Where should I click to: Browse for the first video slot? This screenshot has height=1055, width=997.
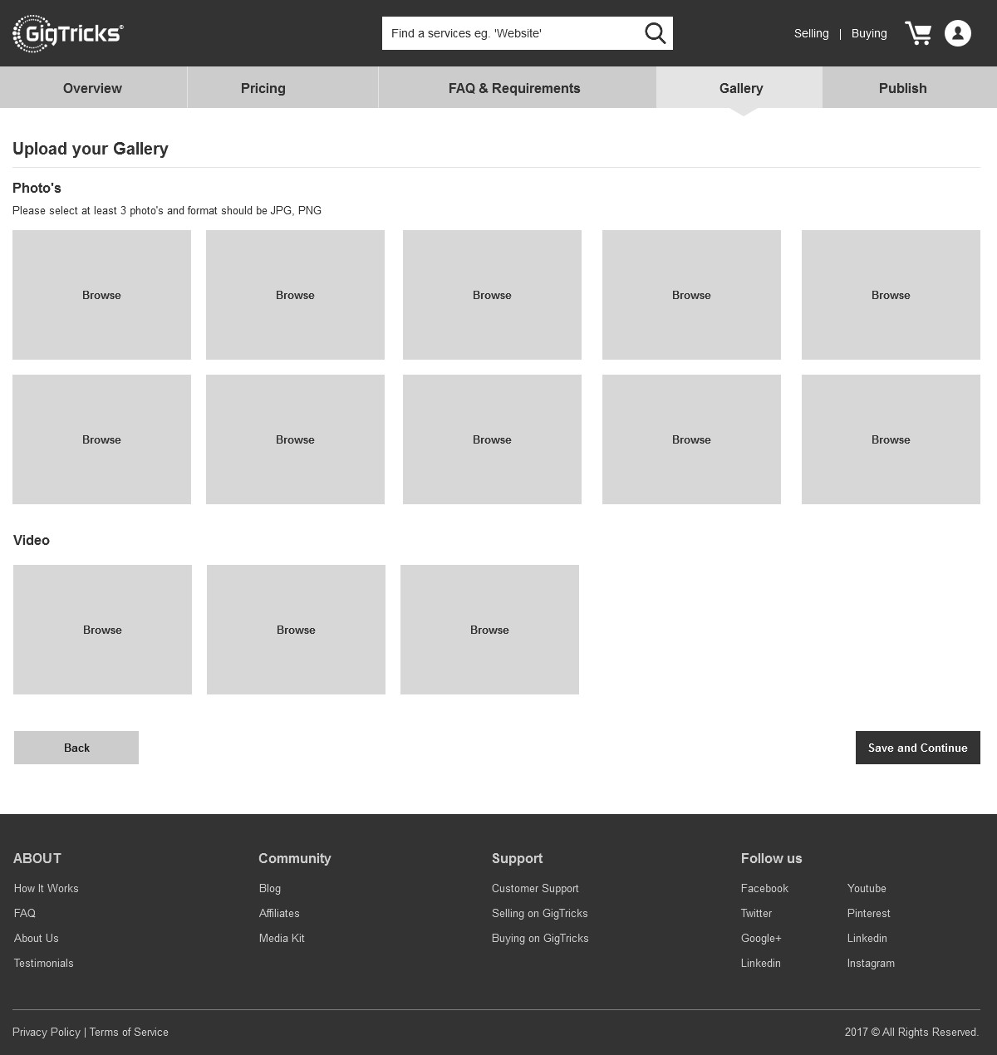click(102, 630)
